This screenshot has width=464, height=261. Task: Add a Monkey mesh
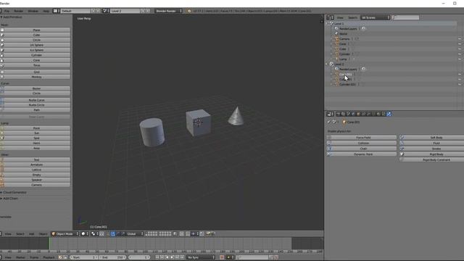coord(36,77)
